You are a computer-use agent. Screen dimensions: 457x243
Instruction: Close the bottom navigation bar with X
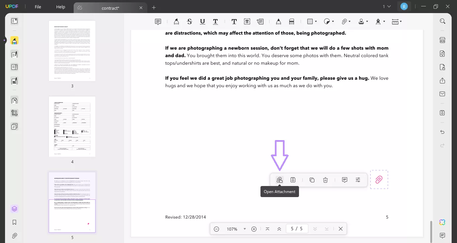(x=340, y=229)
